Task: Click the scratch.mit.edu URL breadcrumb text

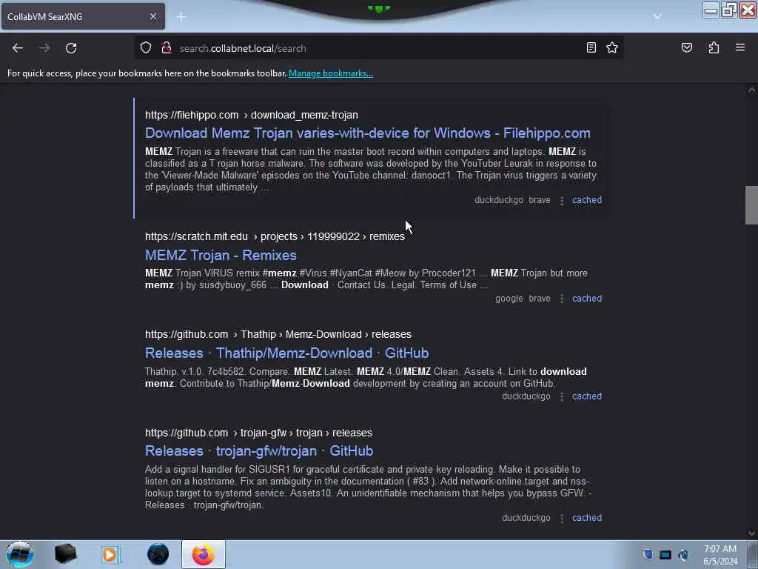Action: (x=275, y=236)
